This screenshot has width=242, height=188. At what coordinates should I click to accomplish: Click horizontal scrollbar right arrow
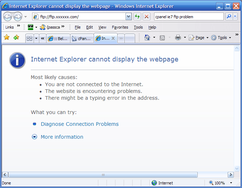[x=231, y=175]
